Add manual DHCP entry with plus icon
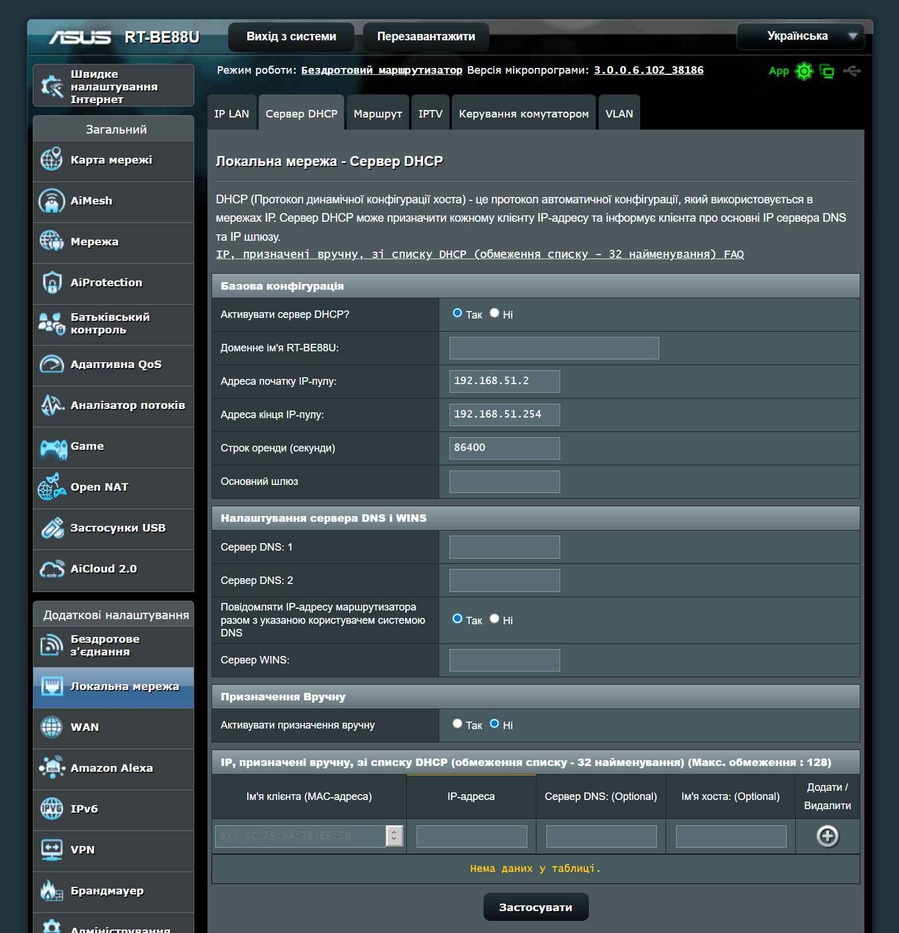 pos(827,836)
